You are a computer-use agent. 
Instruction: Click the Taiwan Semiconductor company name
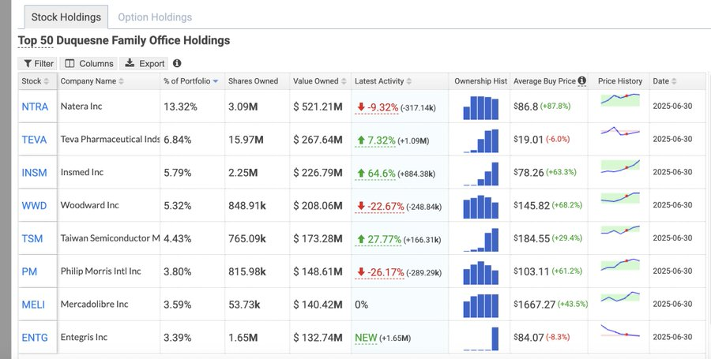pyautogui.click(x=110, y=238)
